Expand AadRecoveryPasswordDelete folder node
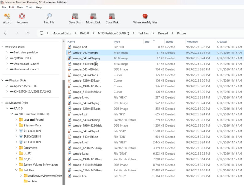This screenshot has width=244, height=185. tap(21, 176)
